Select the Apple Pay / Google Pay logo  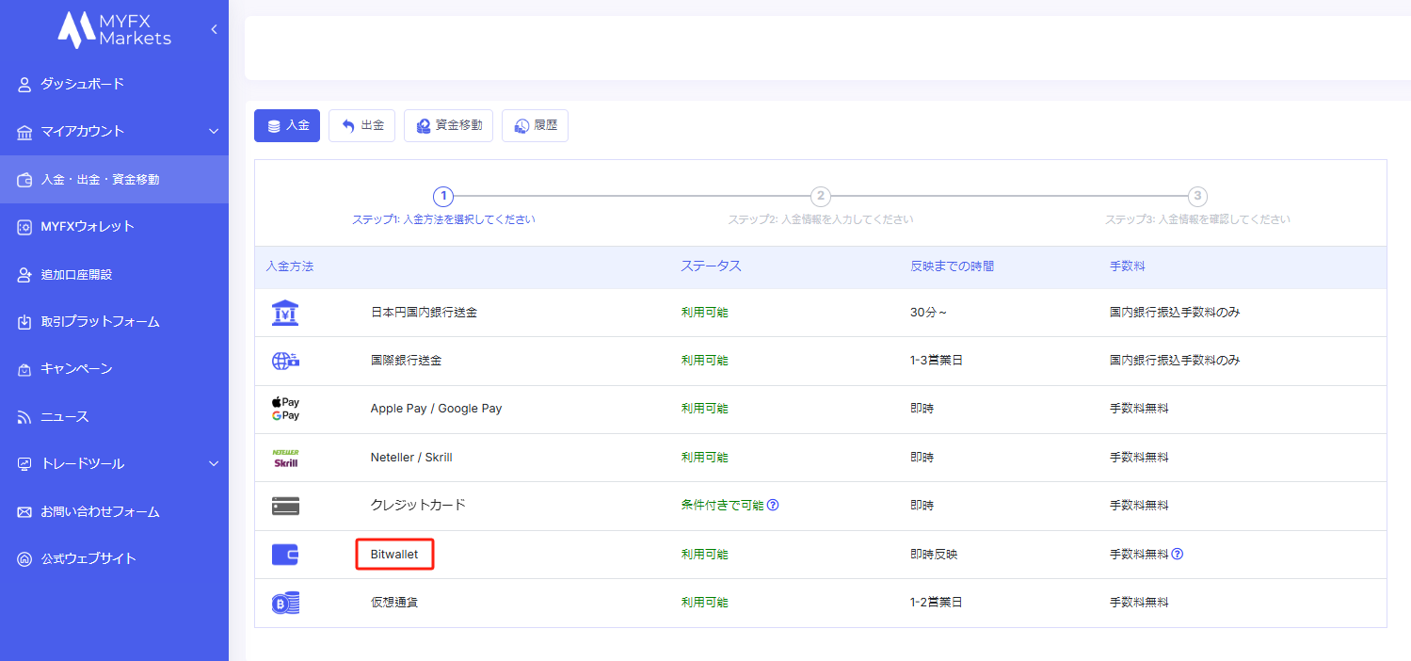pyautogui.click(x=285, y=409)
